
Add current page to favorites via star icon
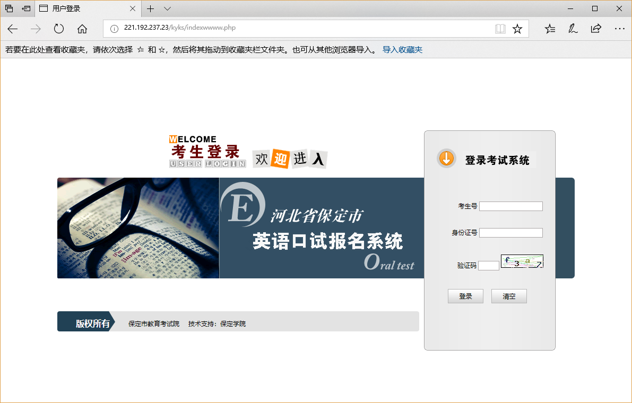point(517,29)
